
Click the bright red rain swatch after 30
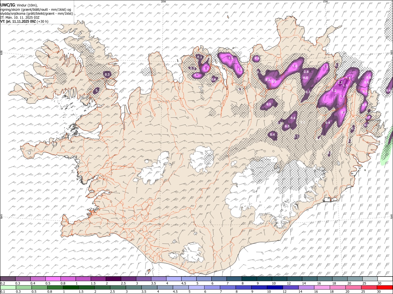coord(384,287)
